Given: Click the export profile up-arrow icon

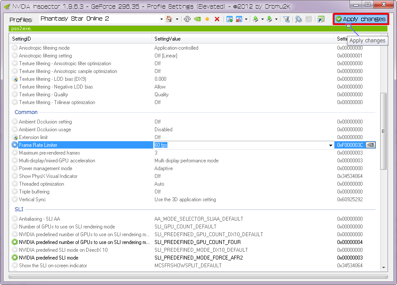Looking at the screenshot, I should pyautogui.click(x=256, y=19).
